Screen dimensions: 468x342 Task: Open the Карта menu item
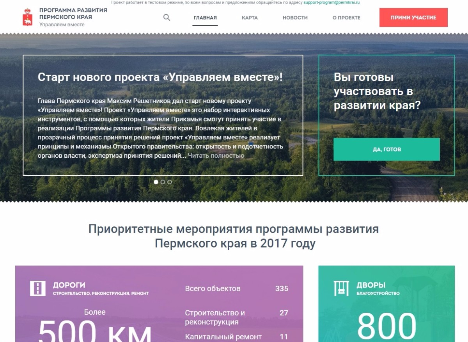pyautogui.click(x=250, y=18)
